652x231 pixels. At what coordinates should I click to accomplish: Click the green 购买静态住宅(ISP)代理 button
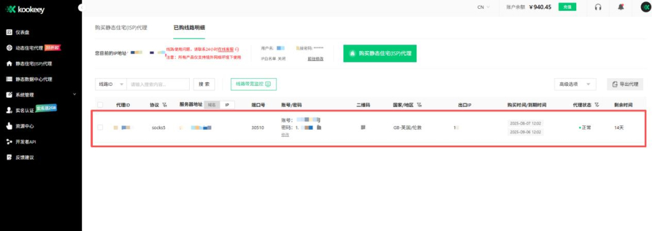[379, 53]
